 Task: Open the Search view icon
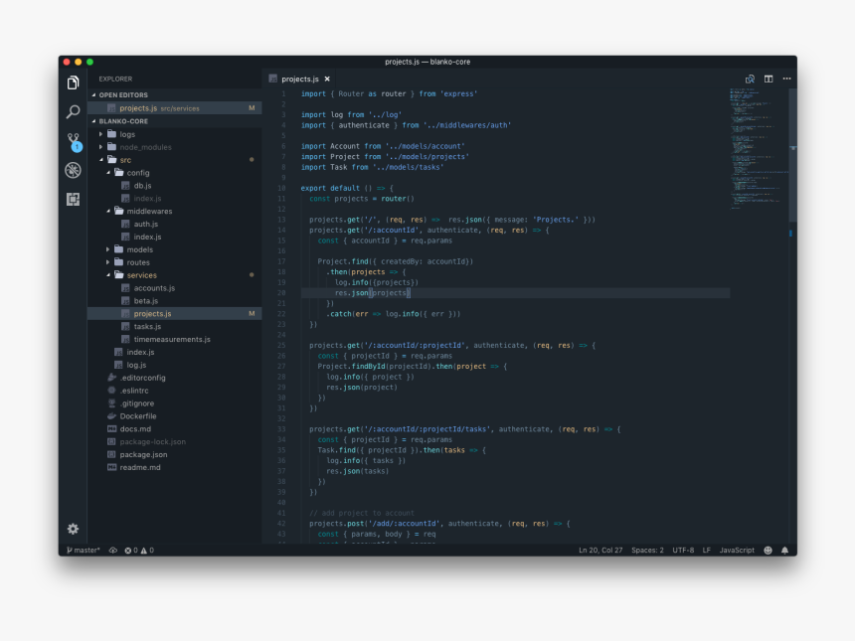[73, 111]
